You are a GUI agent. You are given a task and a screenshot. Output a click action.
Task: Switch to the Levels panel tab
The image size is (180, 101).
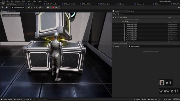click(132, 11)
